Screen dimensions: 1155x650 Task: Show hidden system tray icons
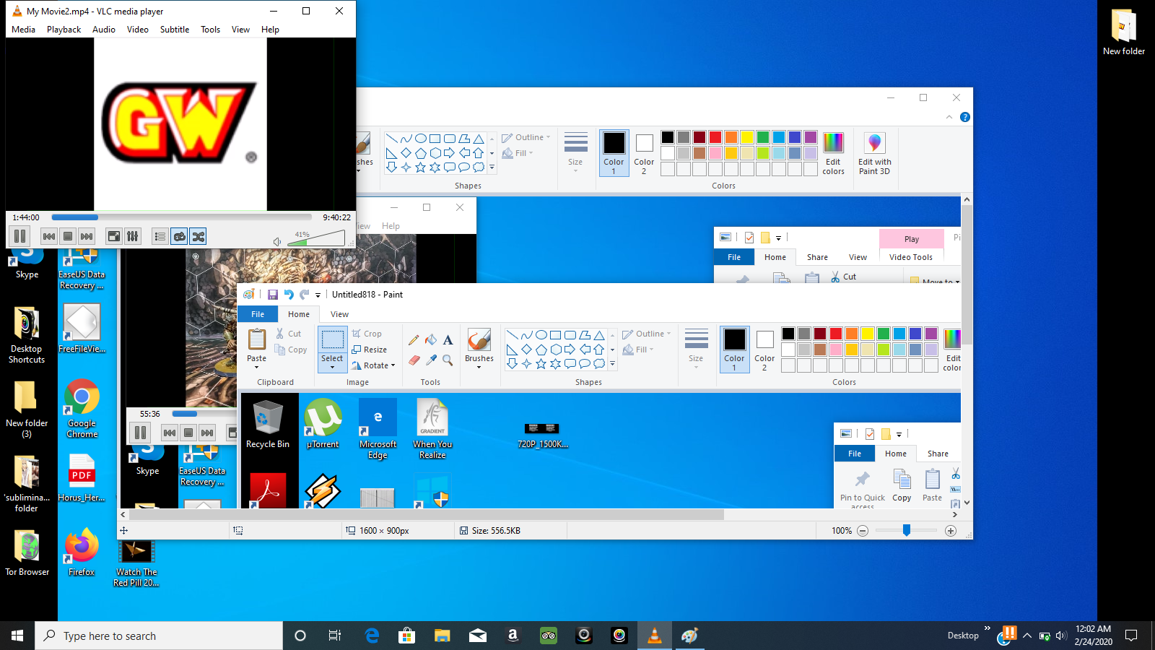(1027, 636)
